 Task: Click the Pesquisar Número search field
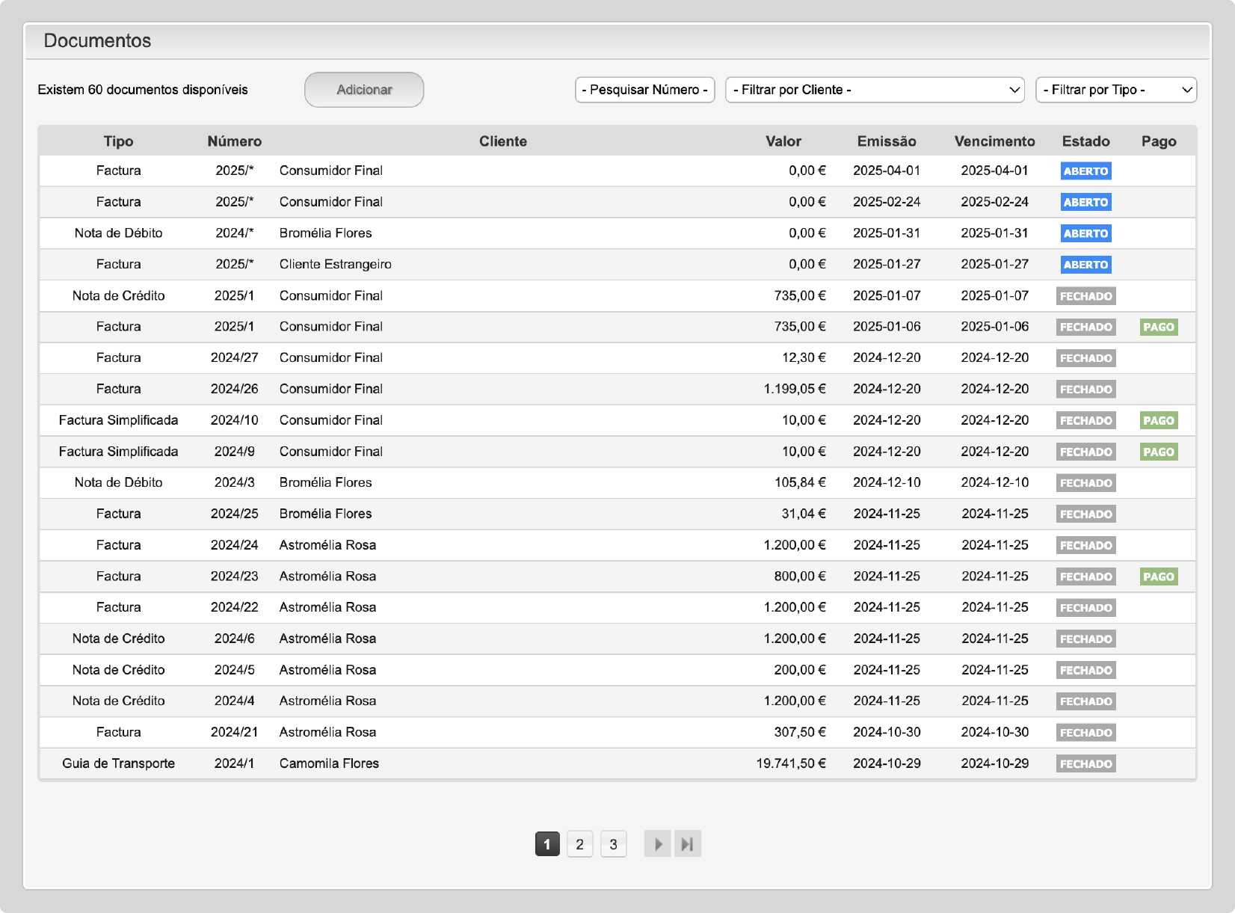[644, 90]
